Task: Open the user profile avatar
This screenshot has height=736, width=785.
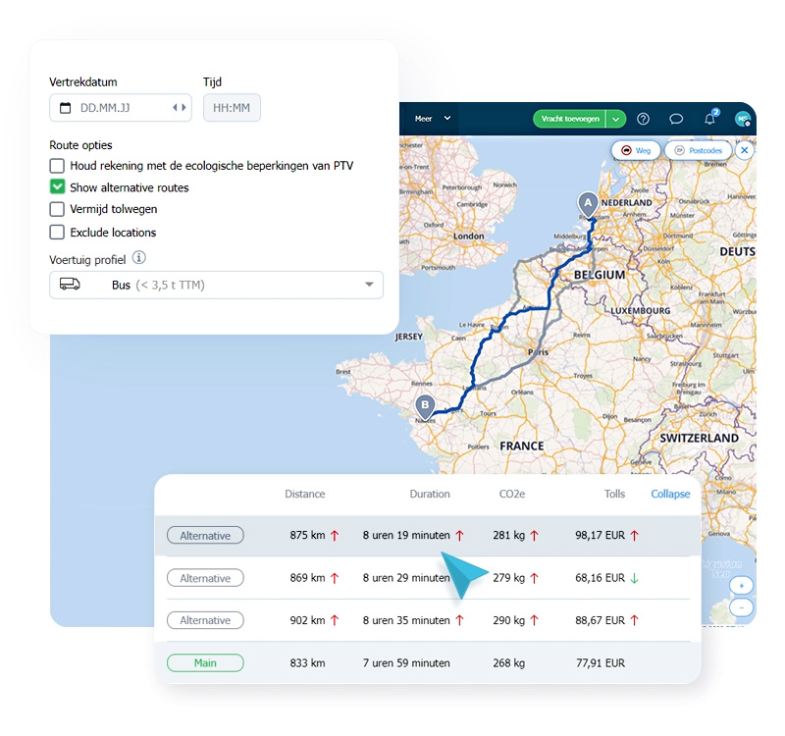Action: (x=743, y=119)
